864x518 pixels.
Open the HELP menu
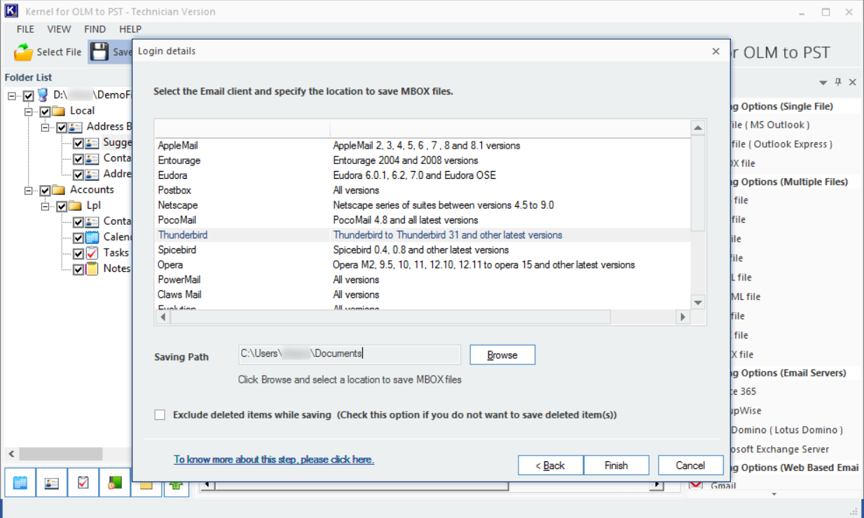pyautogui.click(x=130, y=29)
